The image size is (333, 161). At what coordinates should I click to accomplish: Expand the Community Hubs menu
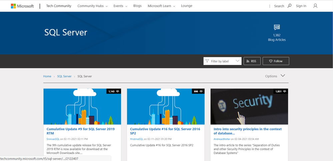[92, 6]
